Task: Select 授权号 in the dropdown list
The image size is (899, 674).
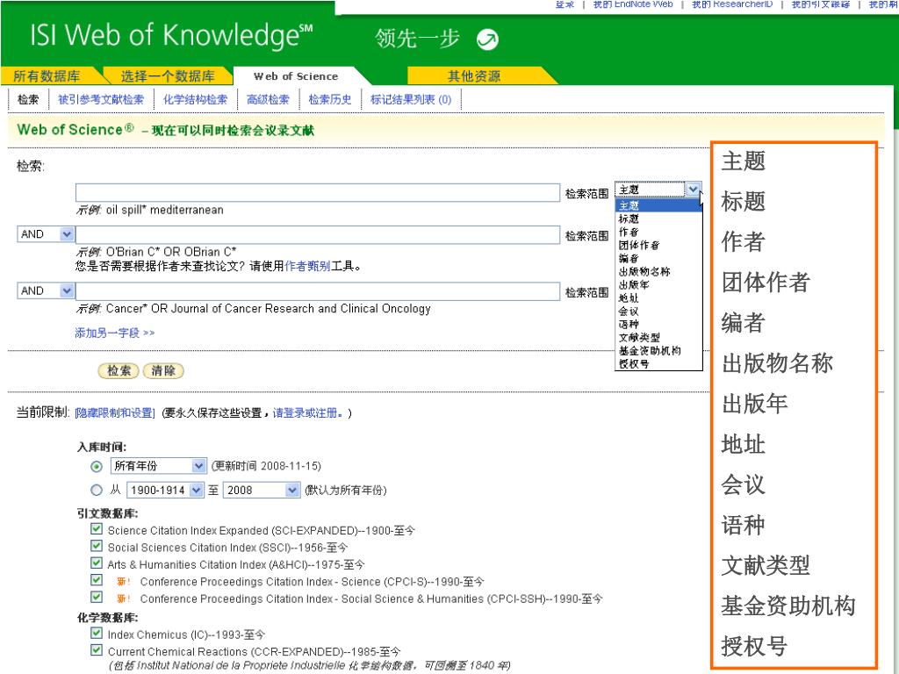Action: (658, 364)
